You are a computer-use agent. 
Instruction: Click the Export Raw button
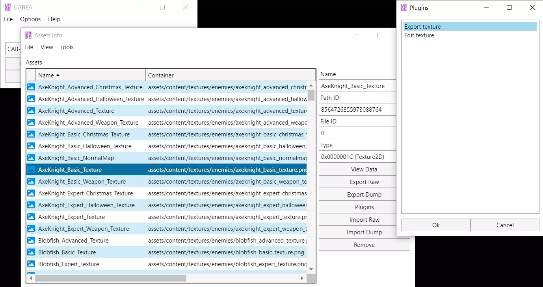point(364,182)
